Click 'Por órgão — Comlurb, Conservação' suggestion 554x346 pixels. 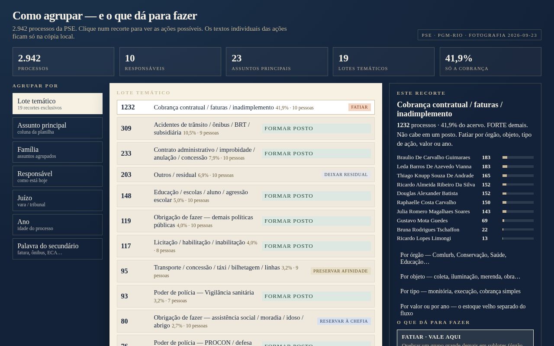pos(465,258)
